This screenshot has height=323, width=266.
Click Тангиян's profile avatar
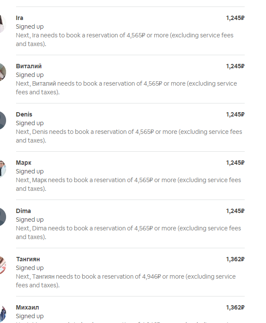click(2, 265)
